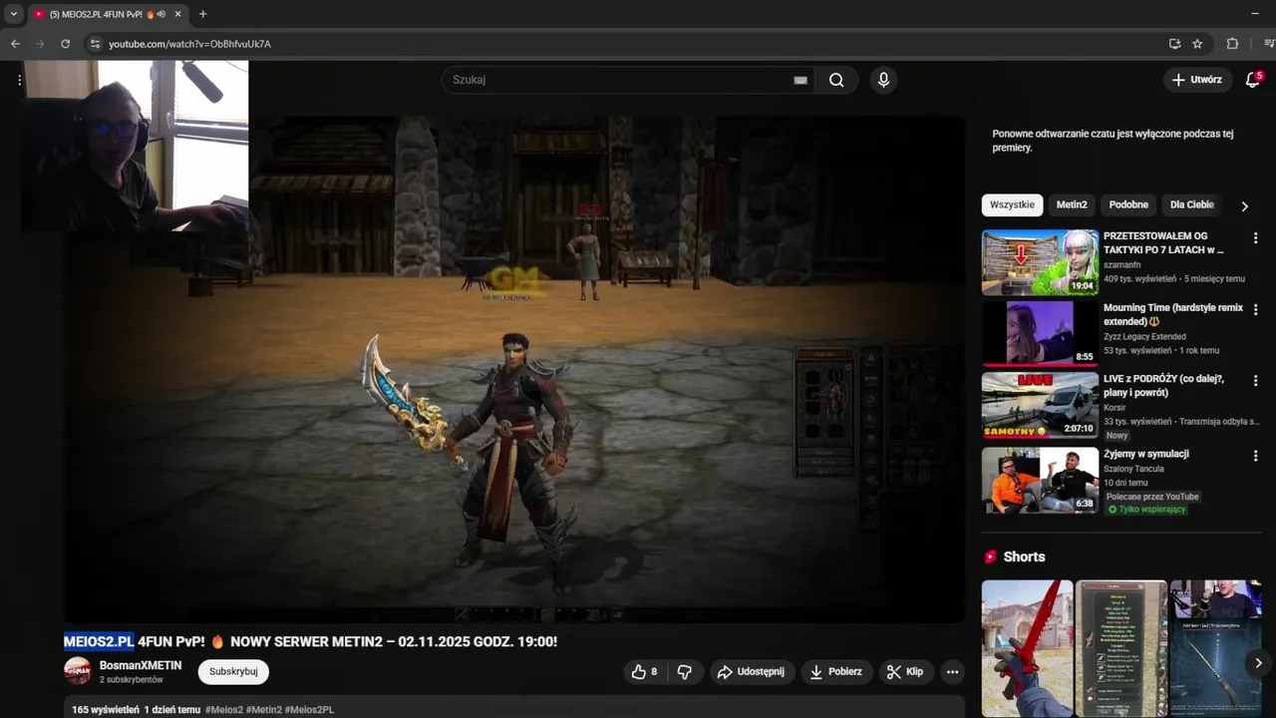This screenshot has height=718, width=1276.
Task: Select the Metin2 filter chip
Action: tap(1072, 204)
